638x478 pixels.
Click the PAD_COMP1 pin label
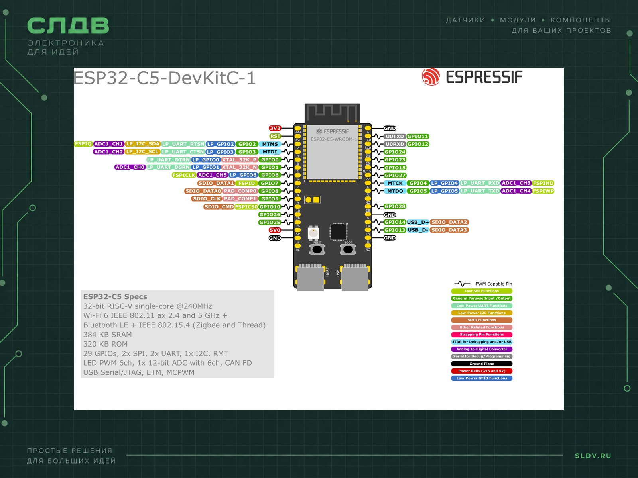[240, 199]
